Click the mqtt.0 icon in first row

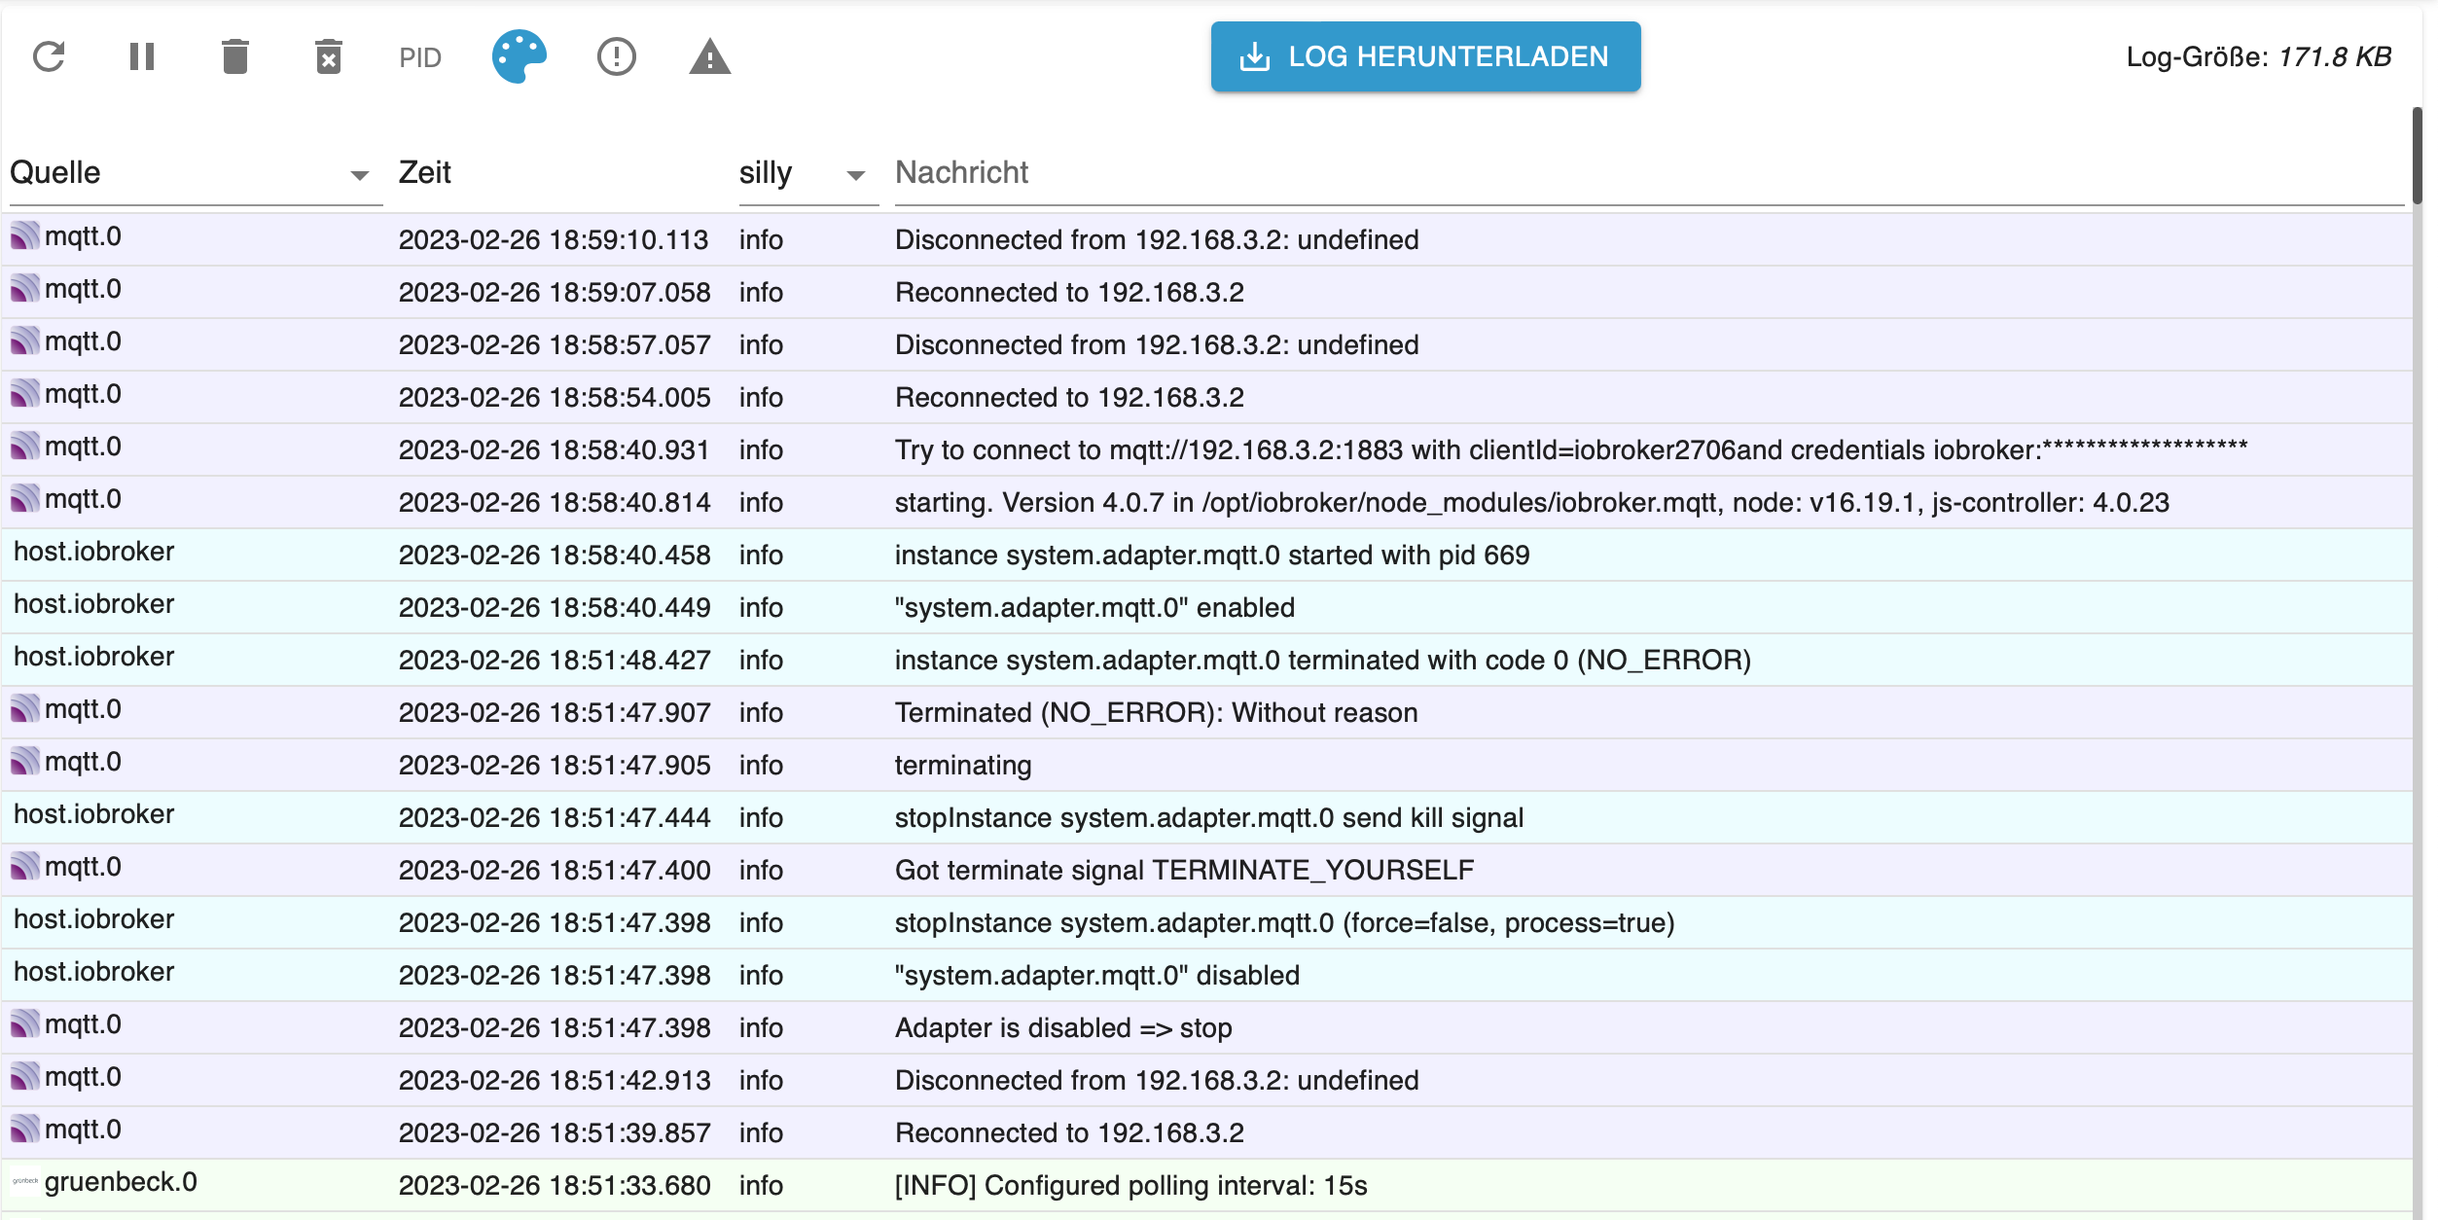pyautogui.click(x=25, y=236)
